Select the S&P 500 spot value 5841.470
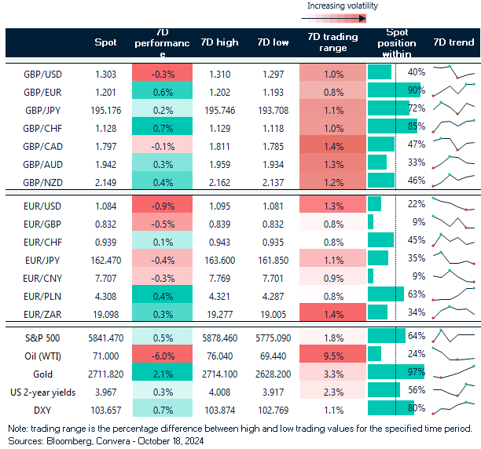 104,337
